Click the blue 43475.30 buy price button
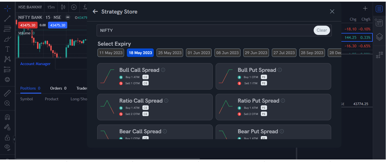Screen dimensions: 386x162 tap(58, 25)
